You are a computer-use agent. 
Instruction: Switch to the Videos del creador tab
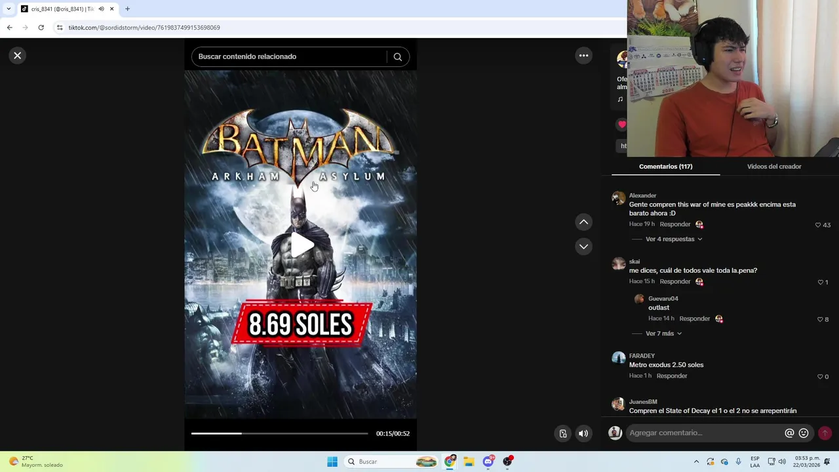(x=774, y=167)
